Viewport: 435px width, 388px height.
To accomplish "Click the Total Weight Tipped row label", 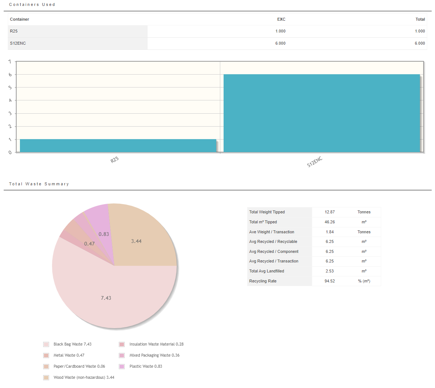I will [x=267, y=212].
